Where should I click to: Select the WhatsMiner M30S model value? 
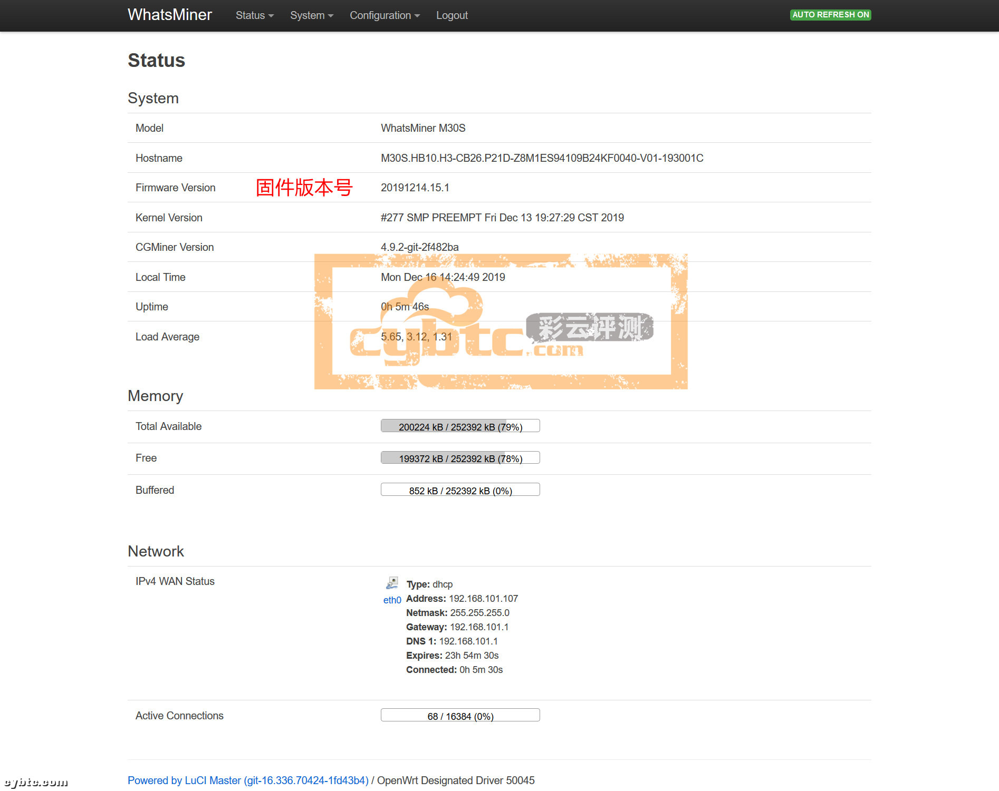click(x=423, y=128)
